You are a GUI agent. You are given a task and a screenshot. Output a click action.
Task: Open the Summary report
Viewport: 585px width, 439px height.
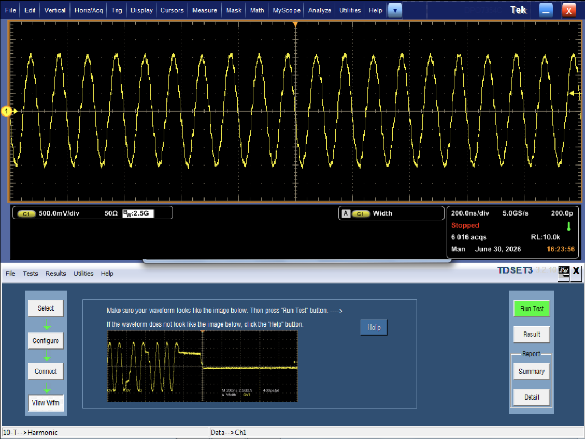click(532, 371)
